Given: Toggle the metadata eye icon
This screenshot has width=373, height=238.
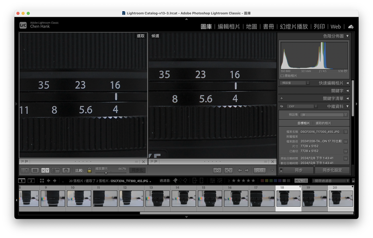Looking at the screenshot, I should 282,106.
